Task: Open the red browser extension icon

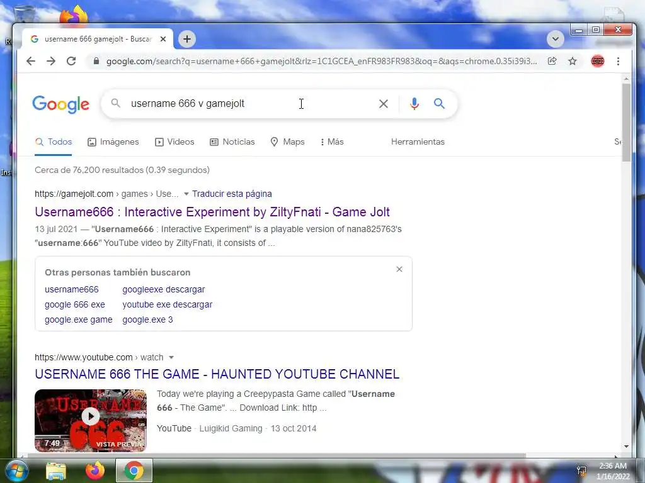Action: 597,61
